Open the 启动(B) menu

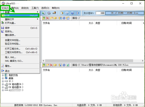(25, 8)
